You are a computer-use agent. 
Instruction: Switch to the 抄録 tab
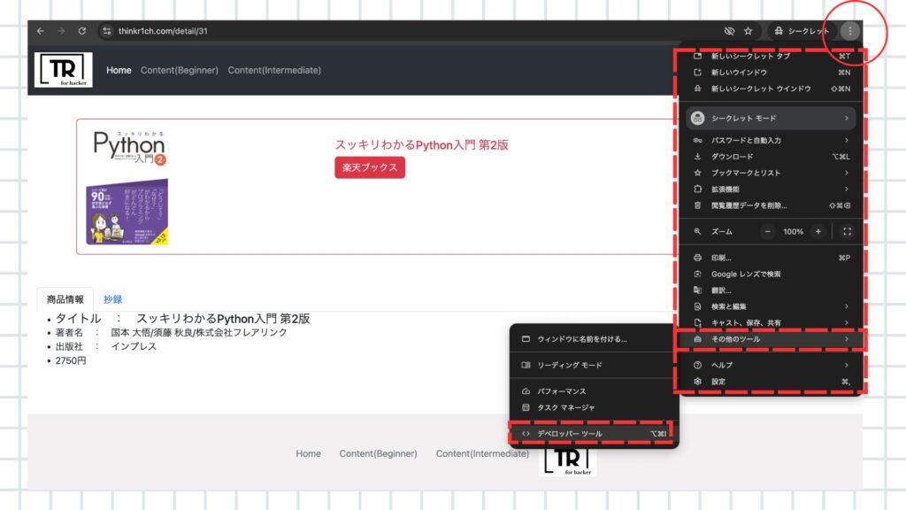(x=112, y=299)
